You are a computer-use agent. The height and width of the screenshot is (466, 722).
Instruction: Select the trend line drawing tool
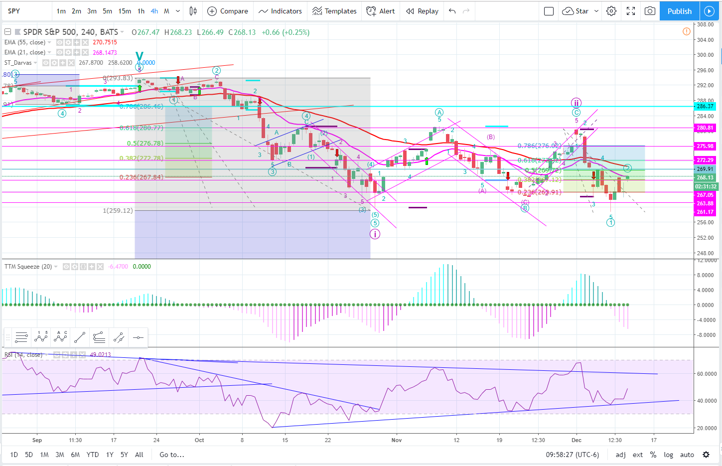click(80, 337)
